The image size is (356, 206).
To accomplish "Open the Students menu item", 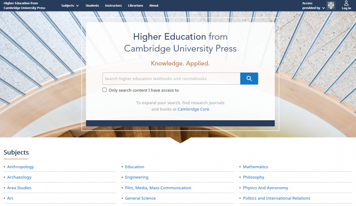I will 92,5.
